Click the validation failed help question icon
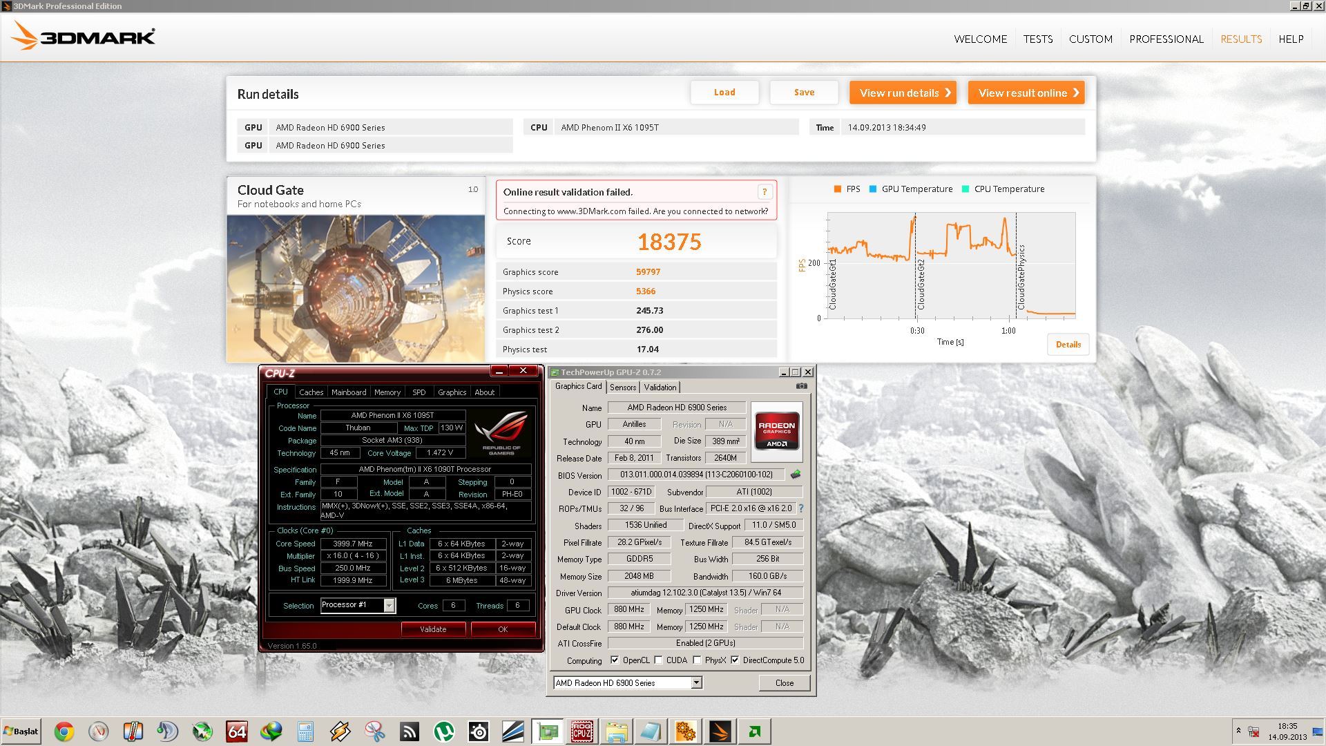 click(765, 192)
